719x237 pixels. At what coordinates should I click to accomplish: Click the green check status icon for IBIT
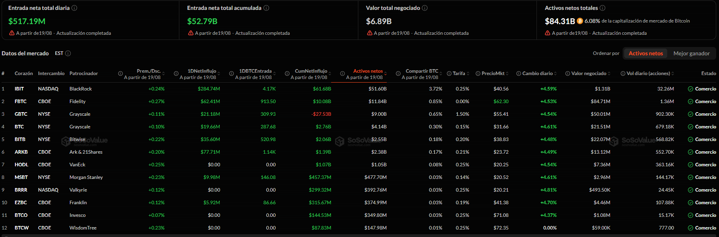point(691,89)
